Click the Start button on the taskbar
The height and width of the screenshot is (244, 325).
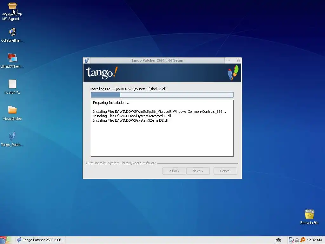(6, 240)
